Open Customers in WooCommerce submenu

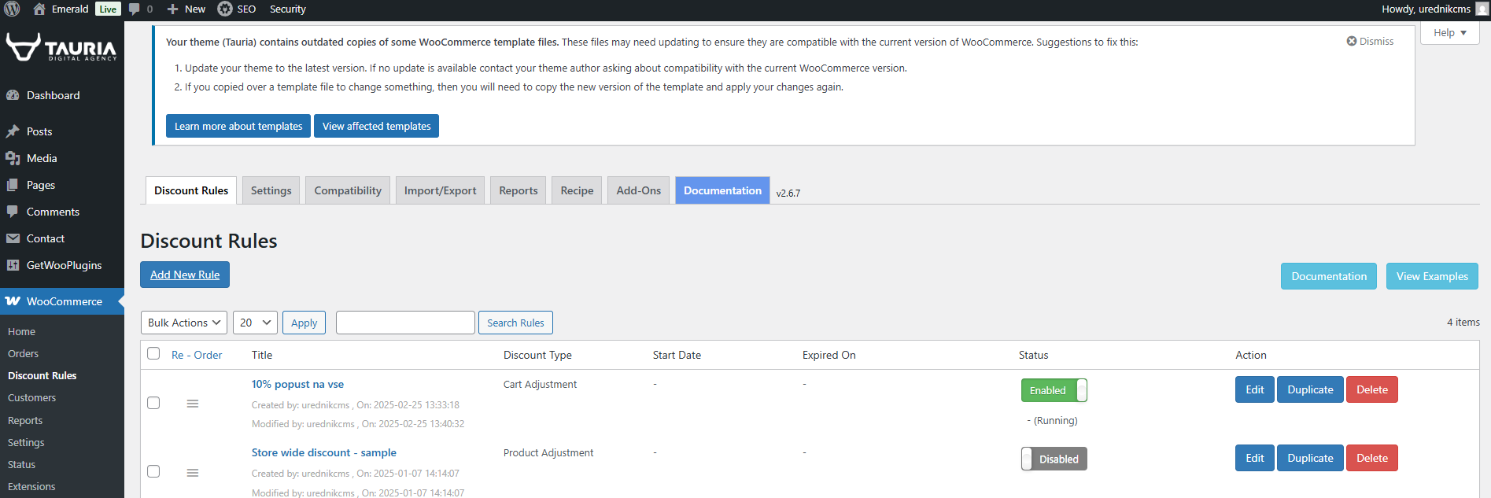31,397
